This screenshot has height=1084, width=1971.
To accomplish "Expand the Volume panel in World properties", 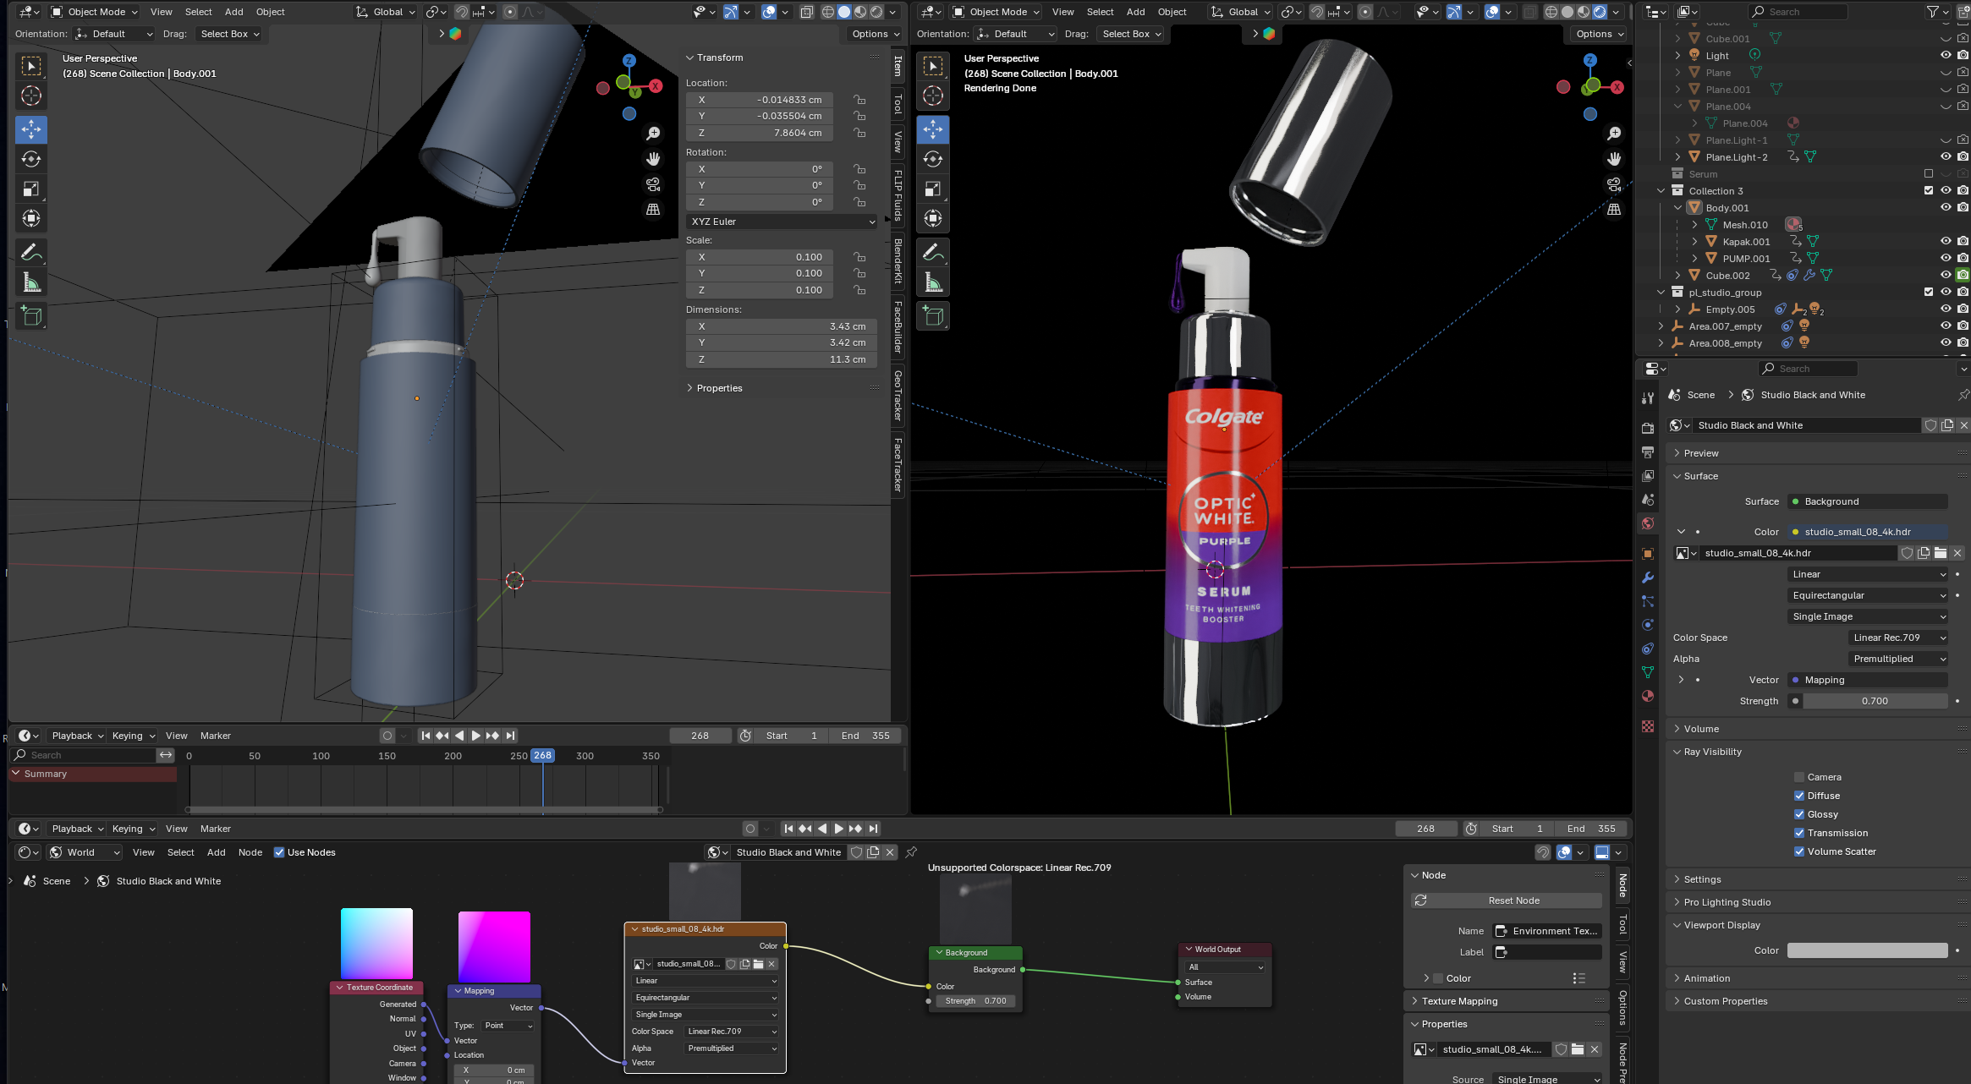I will click(1700, 729).
